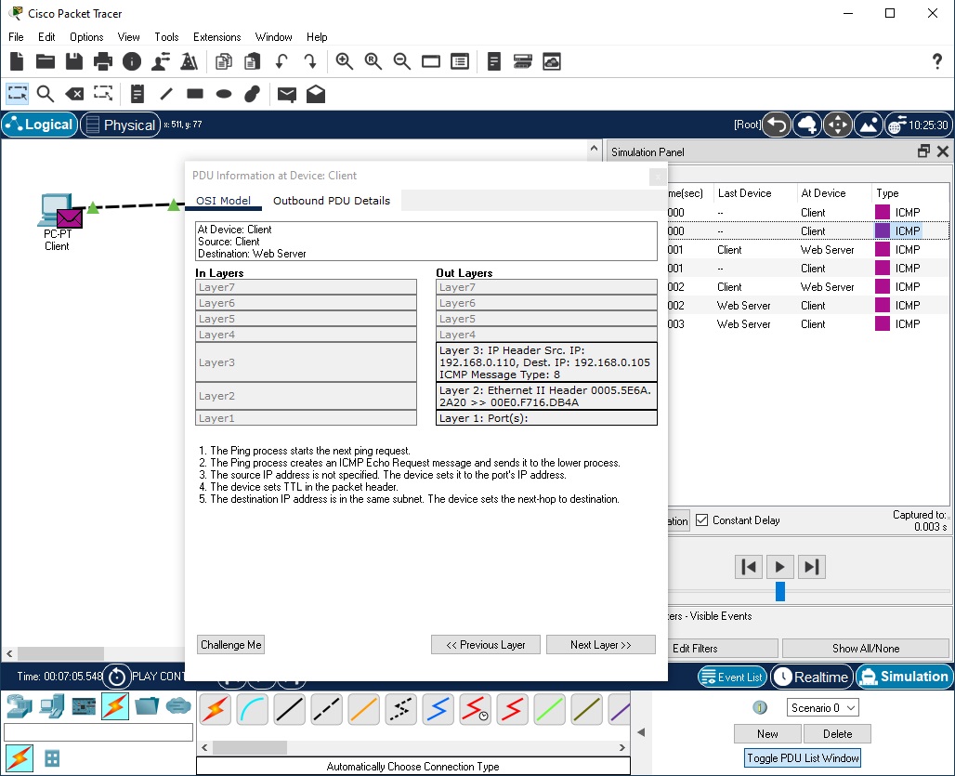Image resolution: width=955 pixels, height=776 pixels.
Task: Zoom out of the workspace
Action: (402, 61)
